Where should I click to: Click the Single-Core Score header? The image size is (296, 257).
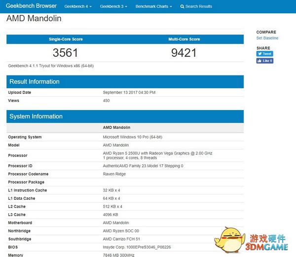pyautogui.click(x=66, y=39)
